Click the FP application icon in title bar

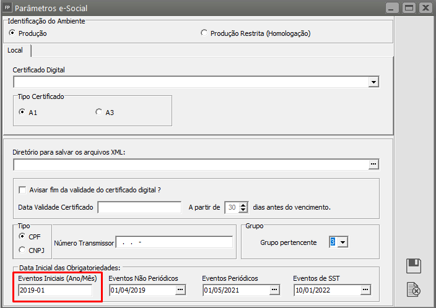[7, 7]
